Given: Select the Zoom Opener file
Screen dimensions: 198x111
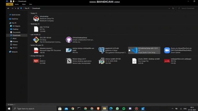Looking at the screenshot, I should click(178, 50).
